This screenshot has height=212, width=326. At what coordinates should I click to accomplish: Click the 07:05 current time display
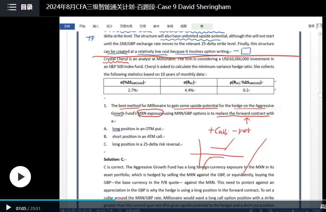click(21, 208)
